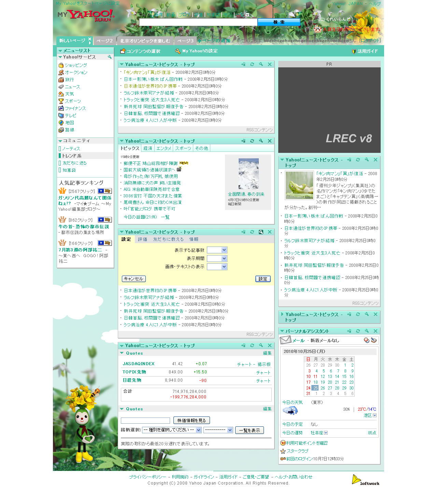Click the ニュース icon in the services list
Image resolution: width=437 pixels, height=489 pixels.
click(x=61, y=87)
